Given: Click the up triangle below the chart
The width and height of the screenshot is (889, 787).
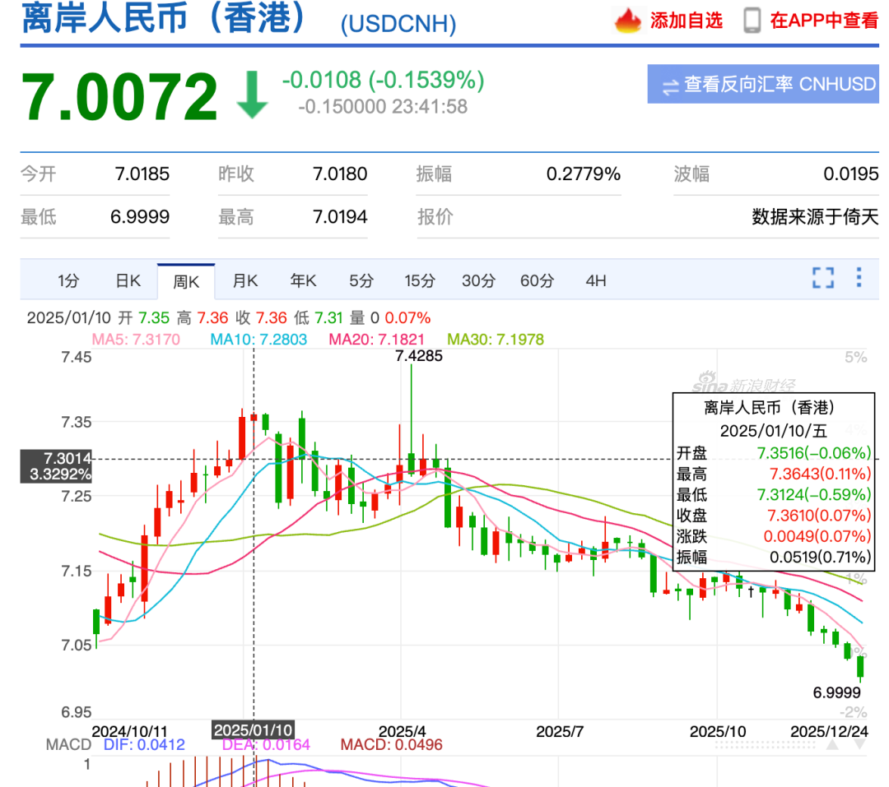Looking at the screenshot, I should (832, 744).
